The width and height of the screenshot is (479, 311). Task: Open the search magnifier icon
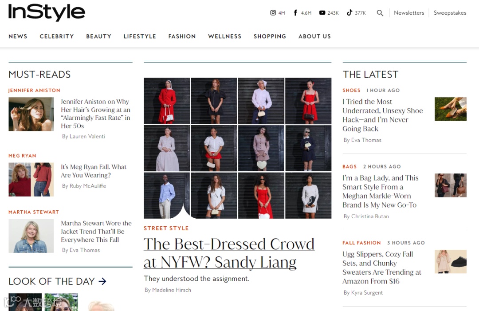coord(380,13)
